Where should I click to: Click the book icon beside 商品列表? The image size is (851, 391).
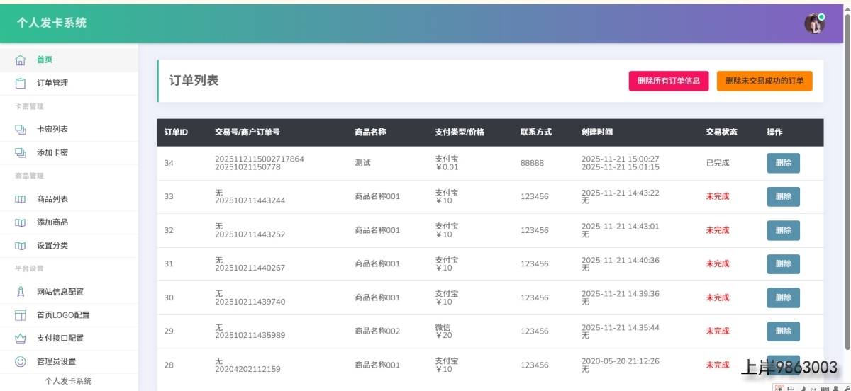coord(21,199)
